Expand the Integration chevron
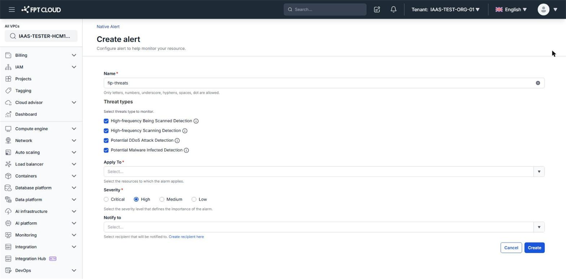 74,247
